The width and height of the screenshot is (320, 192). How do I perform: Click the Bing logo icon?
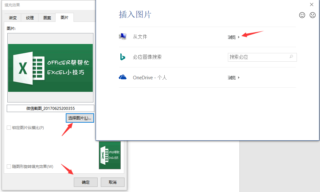[123, 57]
